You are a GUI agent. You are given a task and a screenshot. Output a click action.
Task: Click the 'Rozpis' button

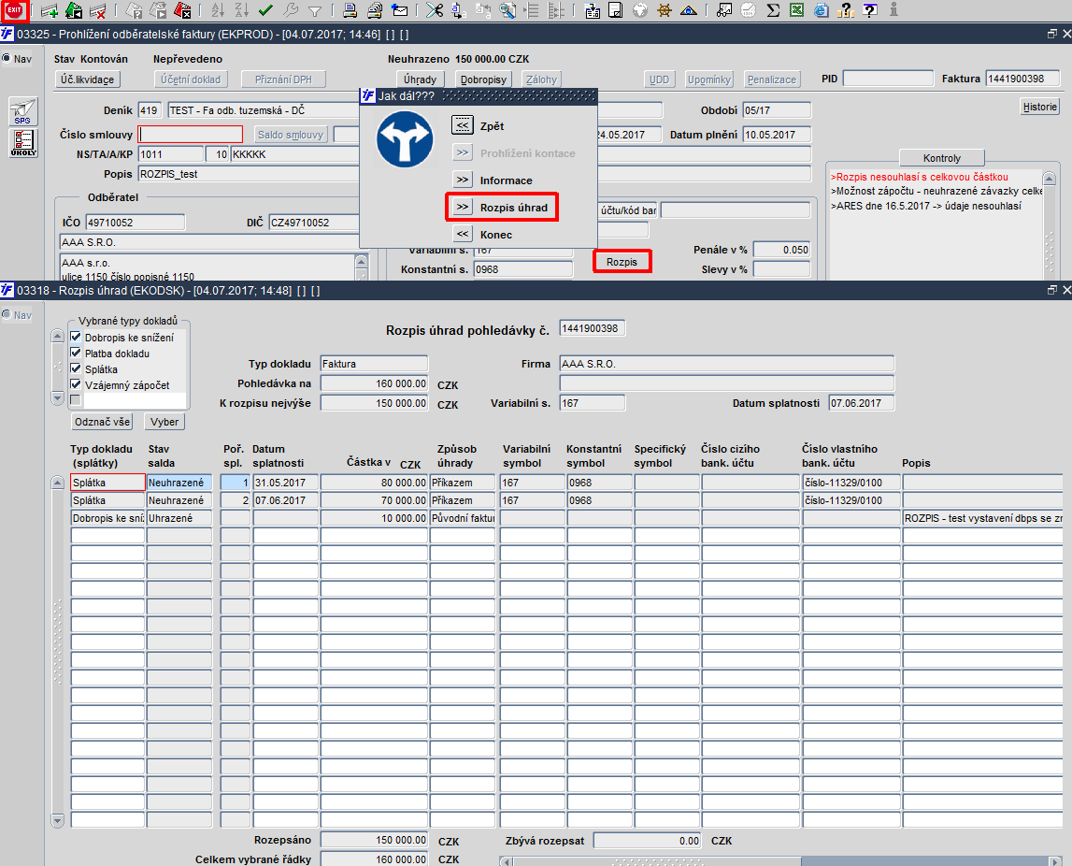click(x=622, y=261)
